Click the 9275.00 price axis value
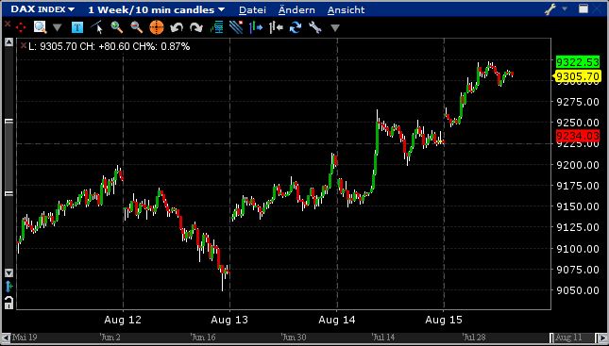609x346 pixels. [x=578, y=102]
